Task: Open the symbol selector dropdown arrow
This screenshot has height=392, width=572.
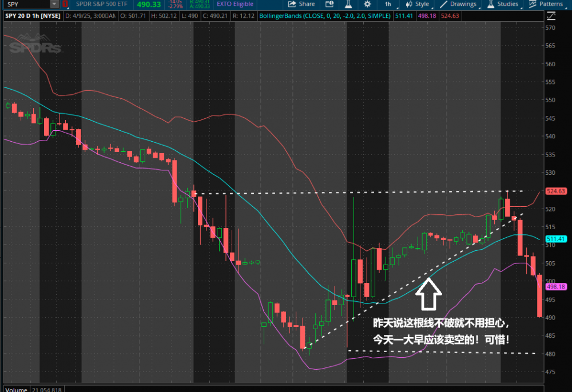Action: 54,4
